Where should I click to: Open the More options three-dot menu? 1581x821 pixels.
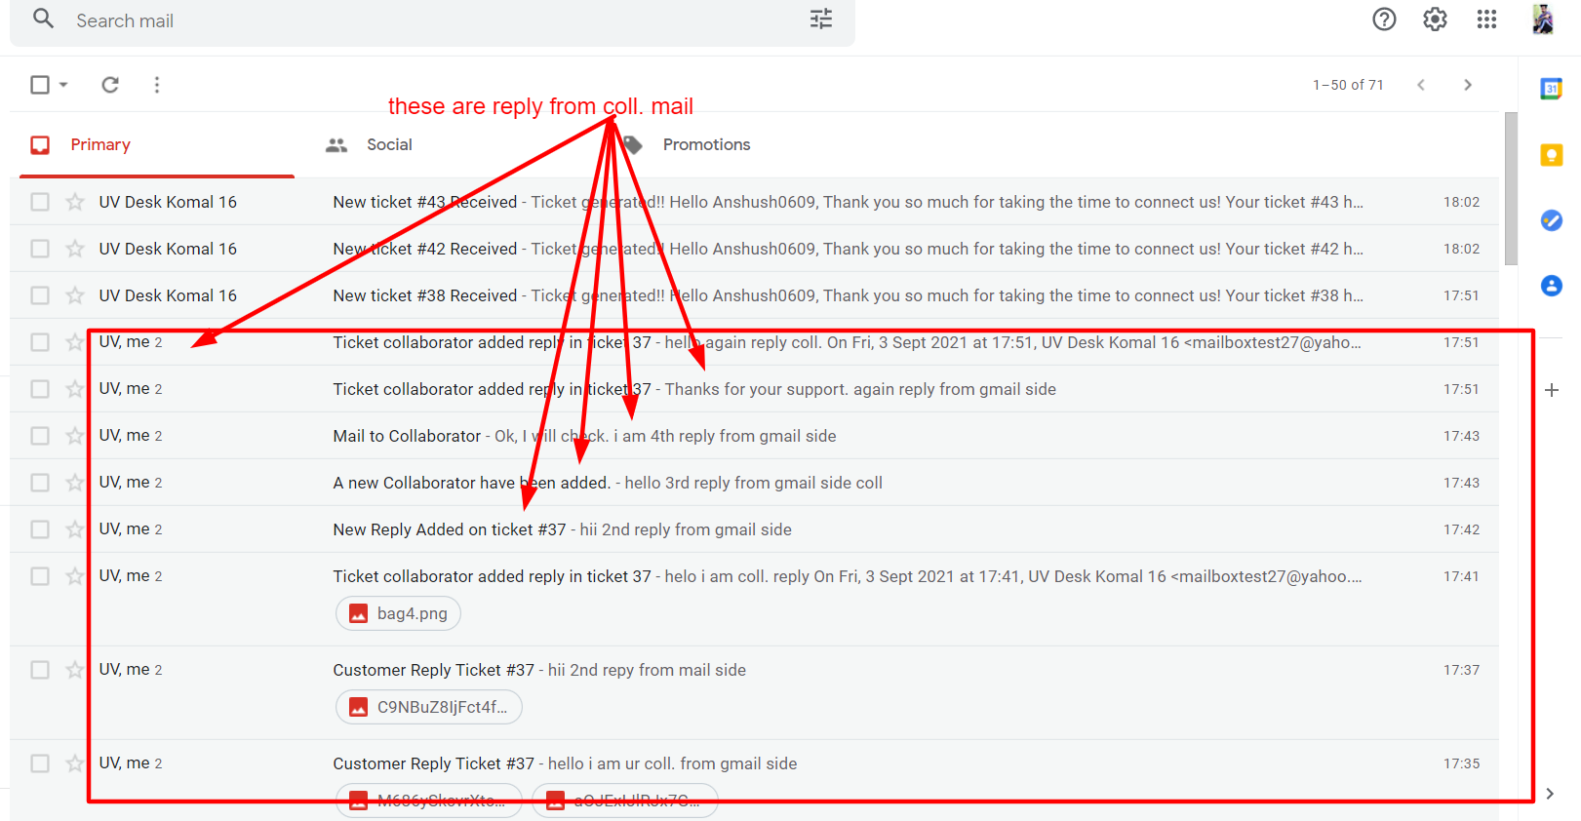click(x=157, y=85)
